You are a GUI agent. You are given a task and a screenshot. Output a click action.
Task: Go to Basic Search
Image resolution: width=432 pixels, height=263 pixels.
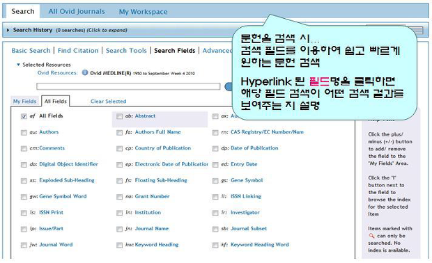(31, 51)
